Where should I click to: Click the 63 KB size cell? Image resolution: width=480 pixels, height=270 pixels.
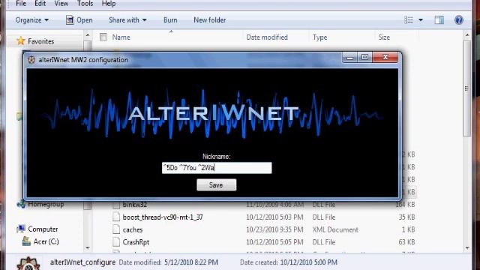(406, 242)
